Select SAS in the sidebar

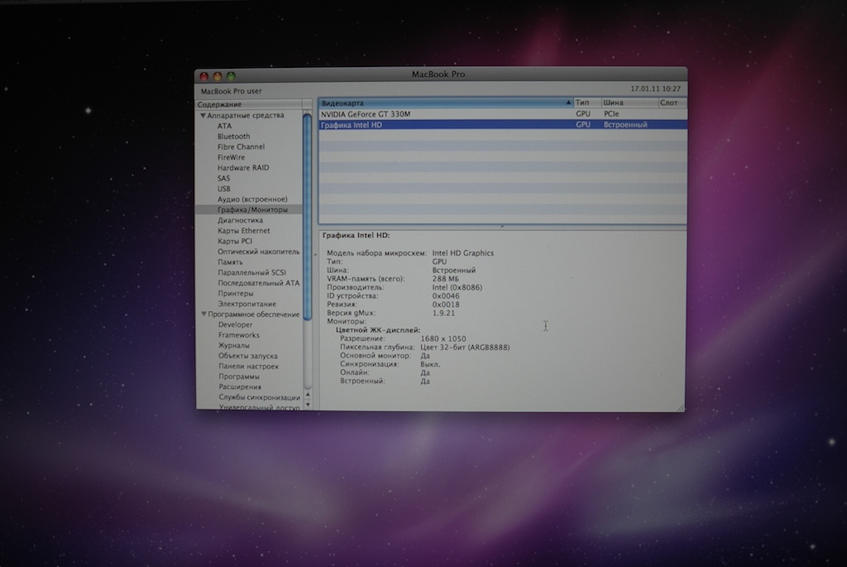coord(223,178)
